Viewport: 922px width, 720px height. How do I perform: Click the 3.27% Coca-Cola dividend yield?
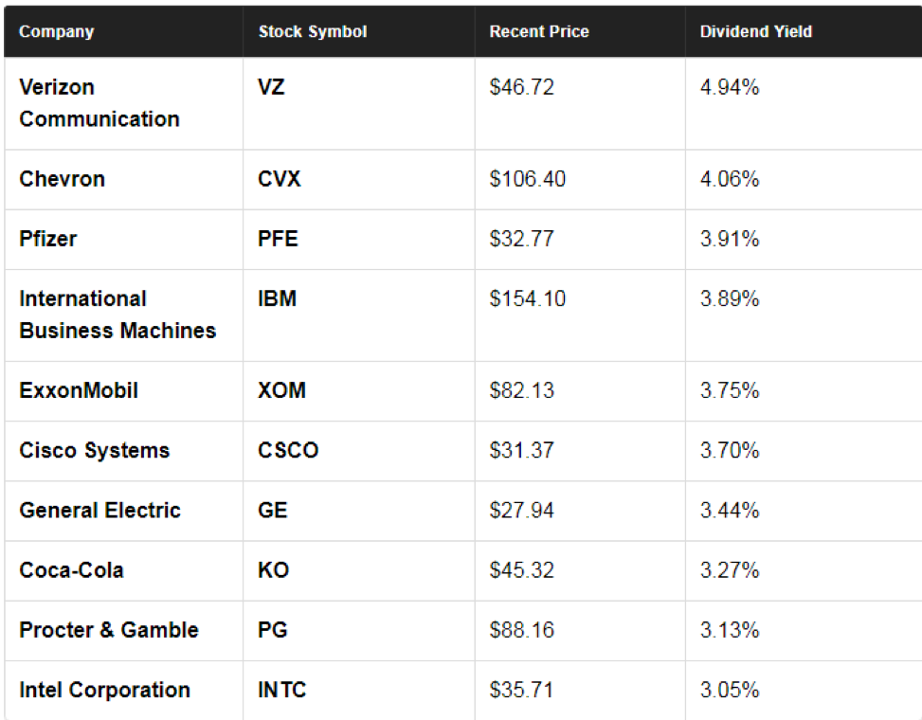pyautogui.click(x=730, y=570)
